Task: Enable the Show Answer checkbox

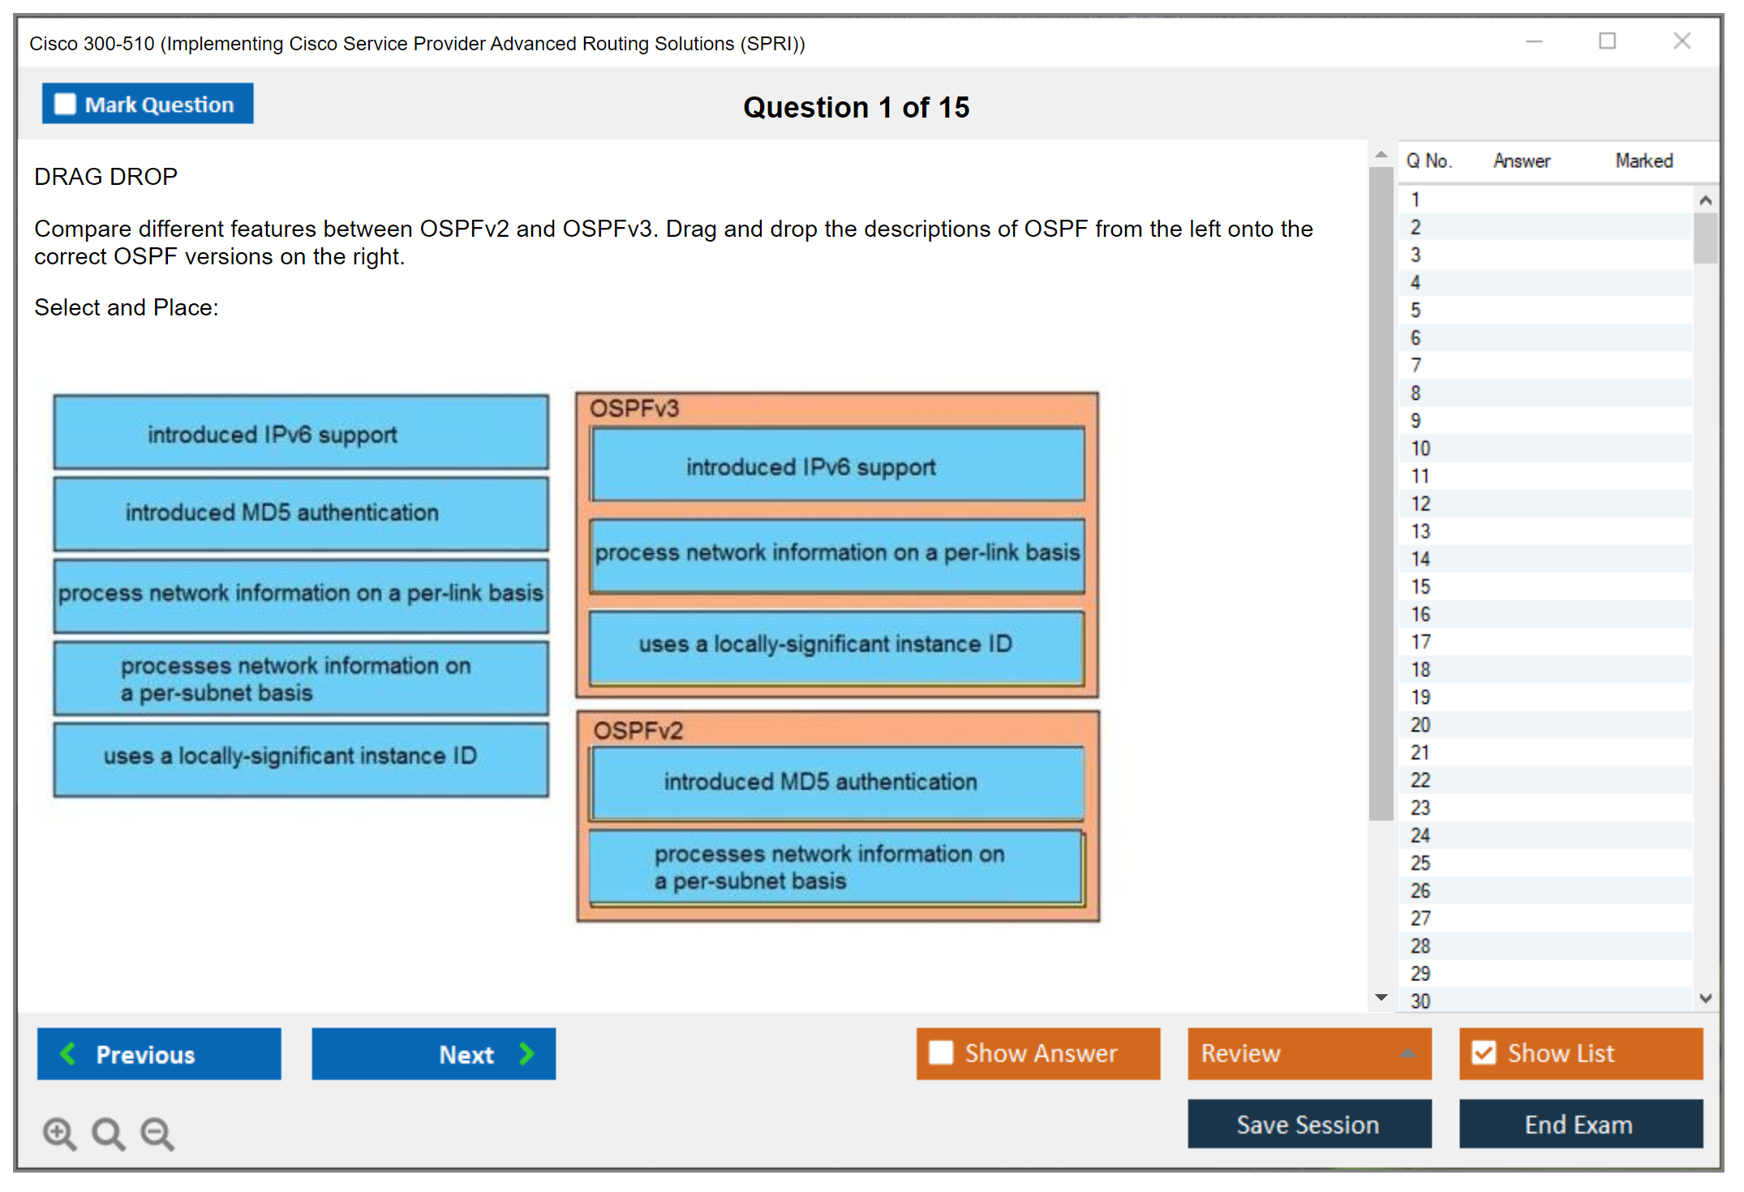Action: pyautogui.click(x=941, y=1053)
